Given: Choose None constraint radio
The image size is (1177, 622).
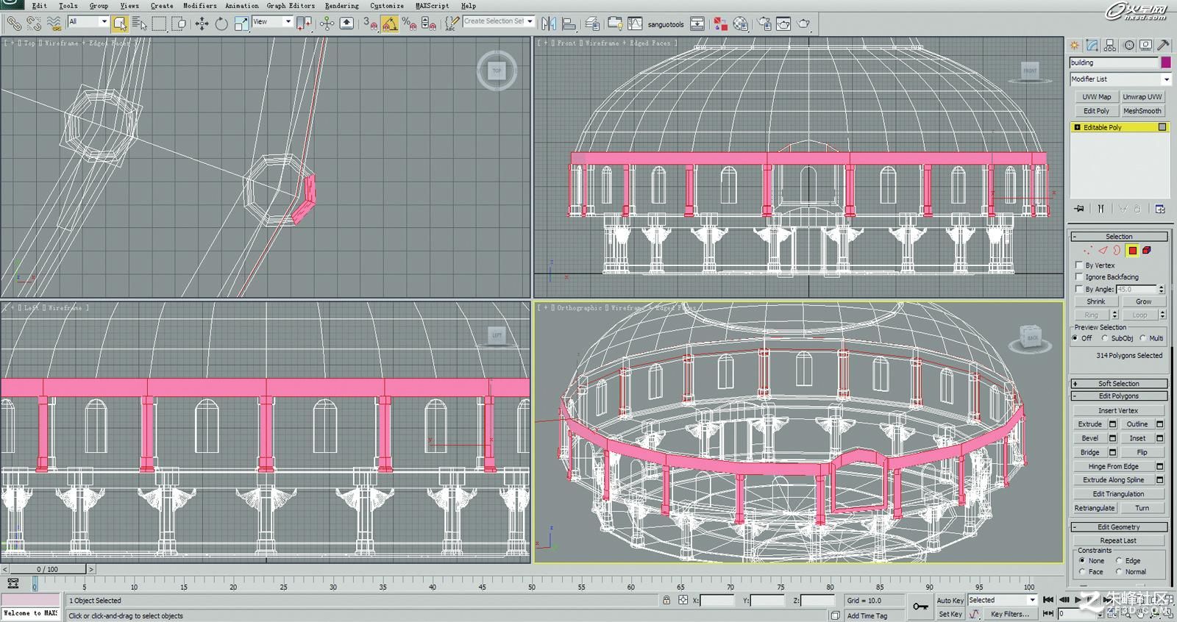Looking at the screenshot, I should click(x=1082, y=560).
